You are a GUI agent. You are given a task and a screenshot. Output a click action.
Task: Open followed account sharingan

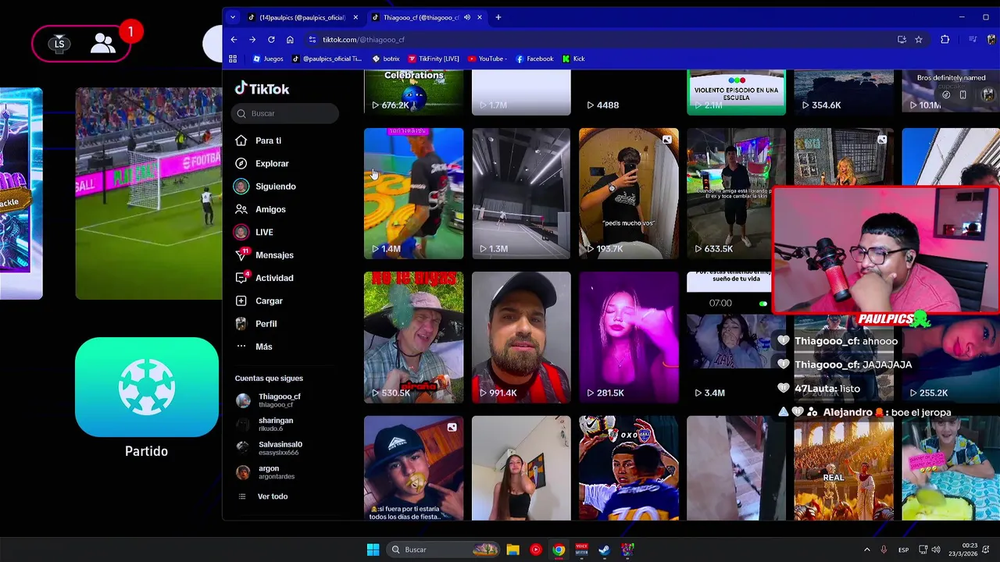275,425
